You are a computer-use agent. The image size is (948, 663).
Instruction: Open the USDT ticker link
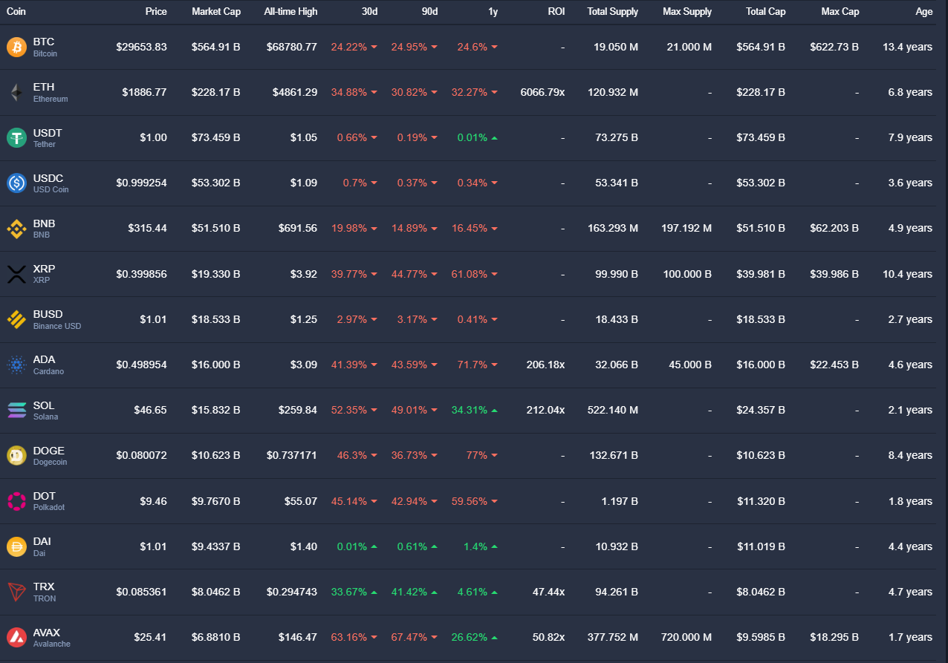click(x=48, y=133)
